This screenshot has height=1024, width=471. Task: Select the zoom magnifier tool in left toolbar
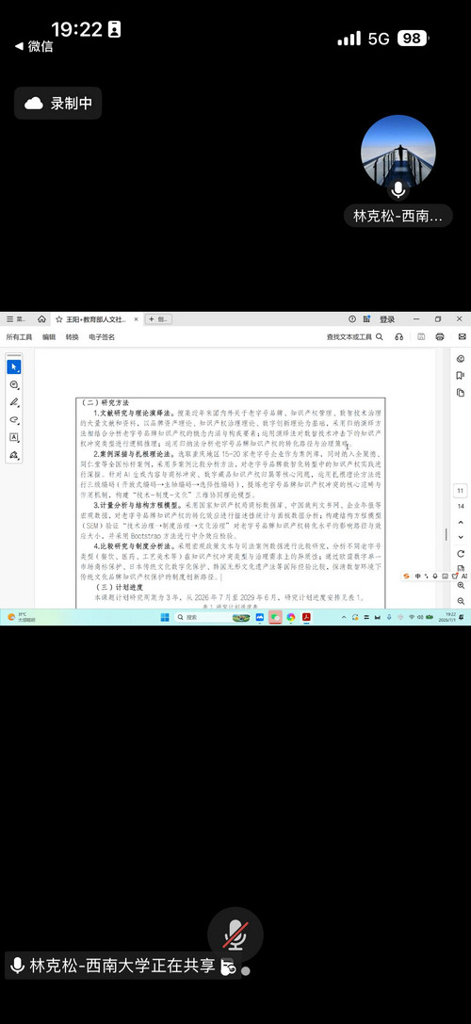[x=14, y=385]
